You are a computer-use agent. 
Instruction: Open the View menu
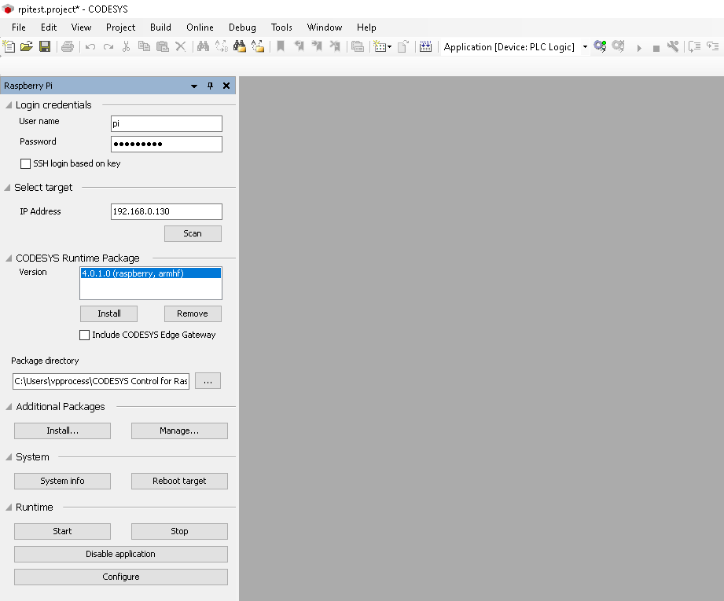pyautogui.click(x=81, y=27)
